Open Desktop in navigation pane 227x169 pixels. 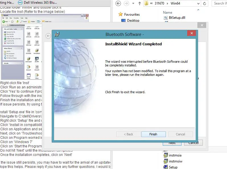coord(133,21)
